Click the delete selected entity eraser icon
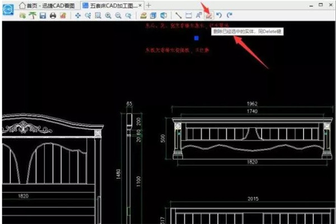 pyautogui.click(x=208, y=16)
